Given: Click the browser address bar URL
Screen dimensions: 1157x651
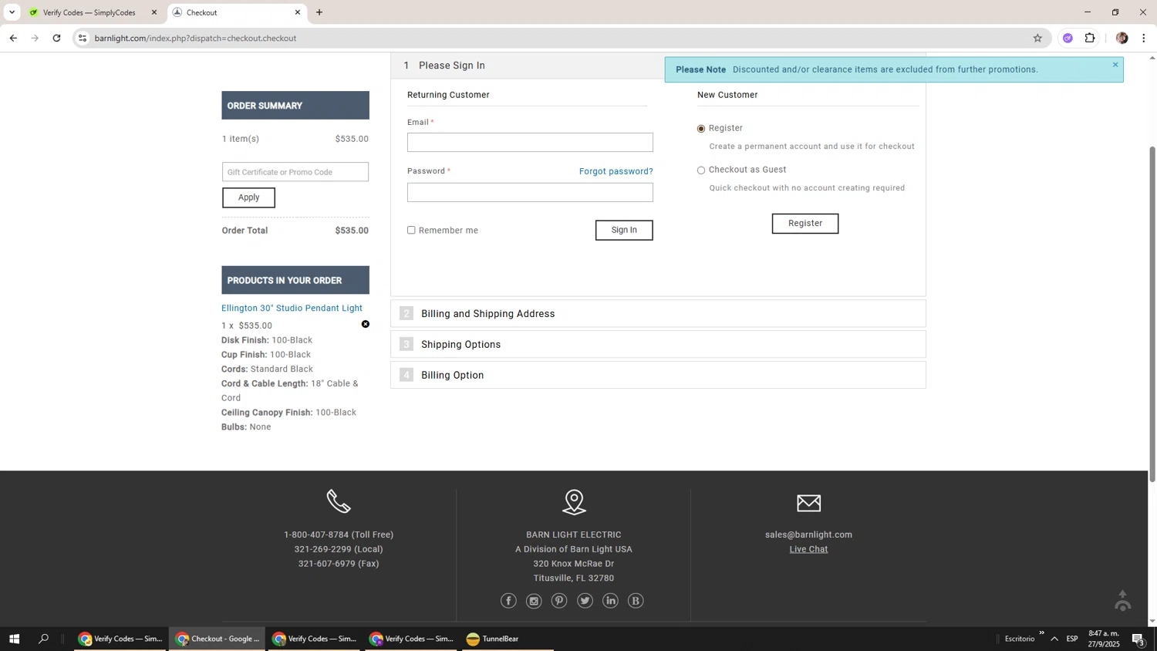Looking at the screenshot, I should 195,38.
